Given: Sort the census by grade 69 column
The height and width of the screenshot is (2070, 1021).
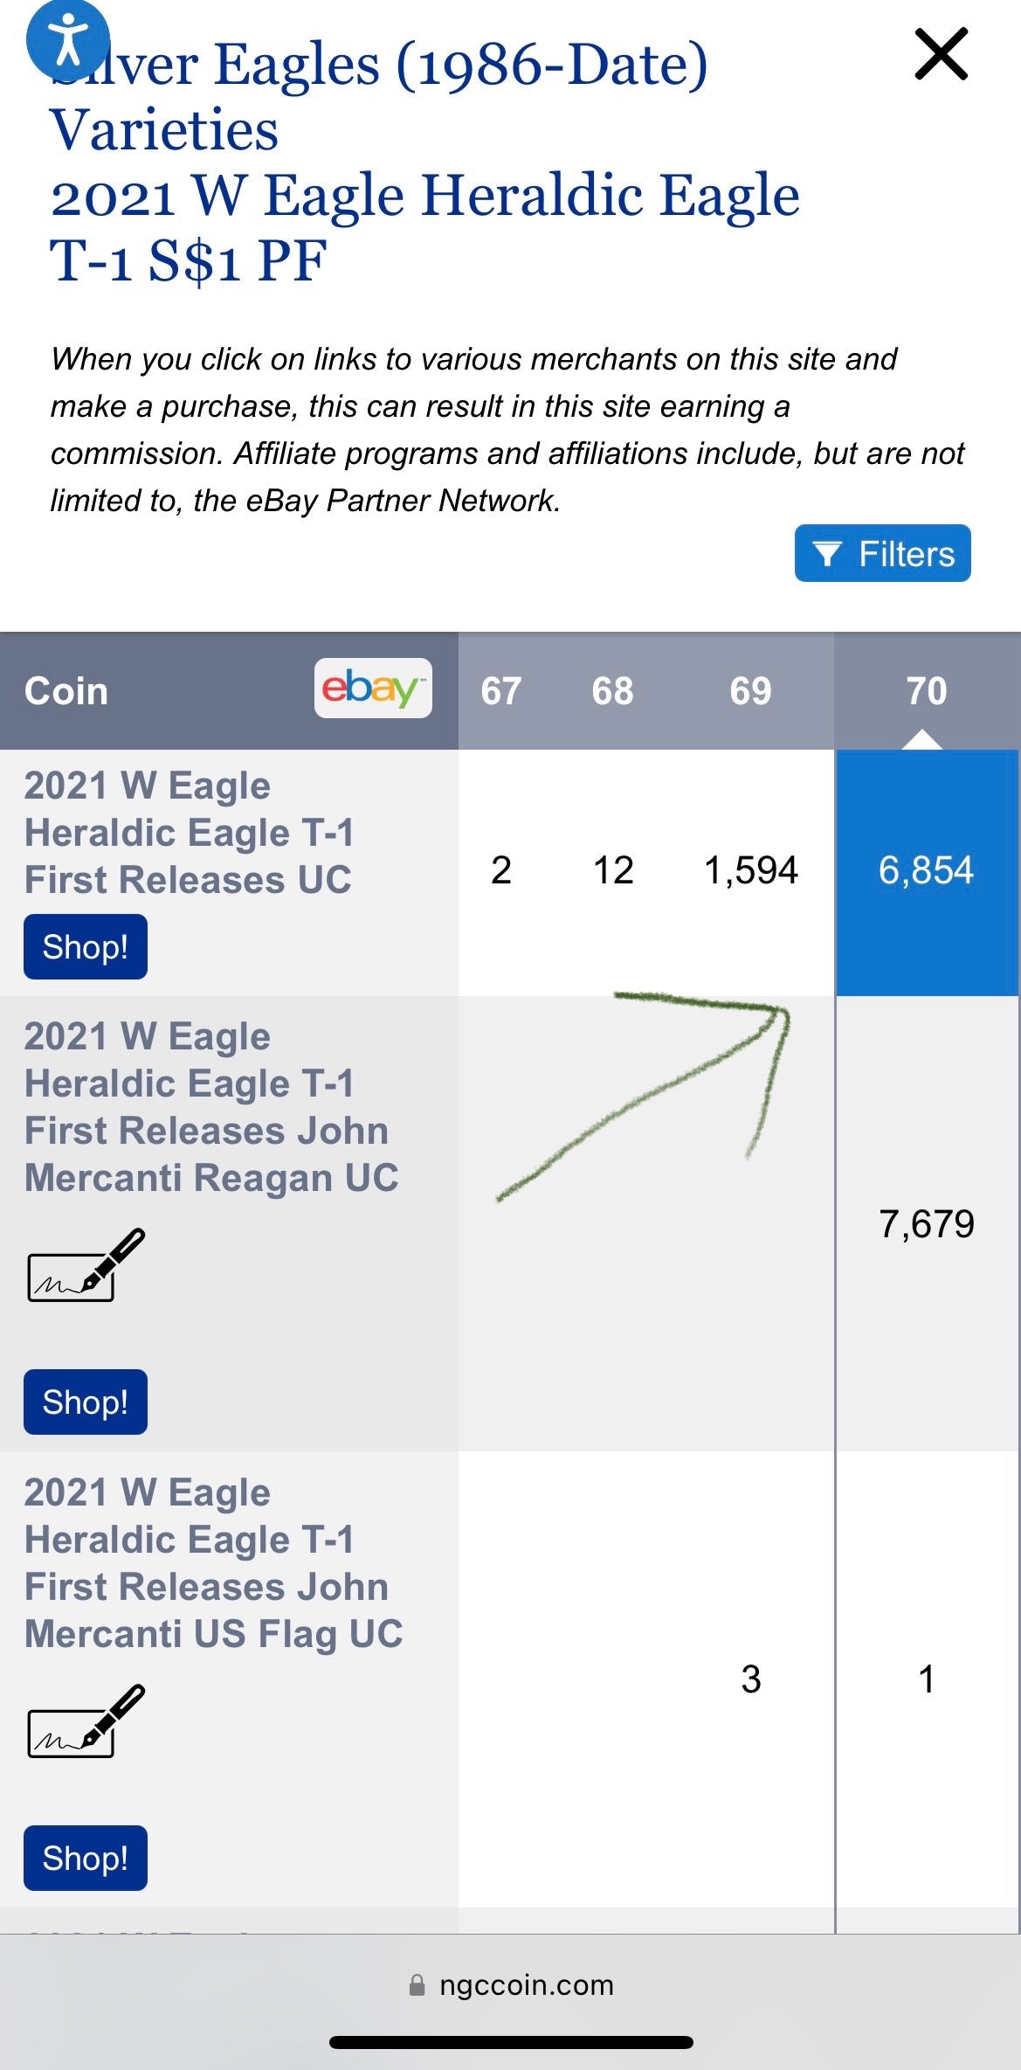Looking at the screenshot, I should click(x=749, y=690).
